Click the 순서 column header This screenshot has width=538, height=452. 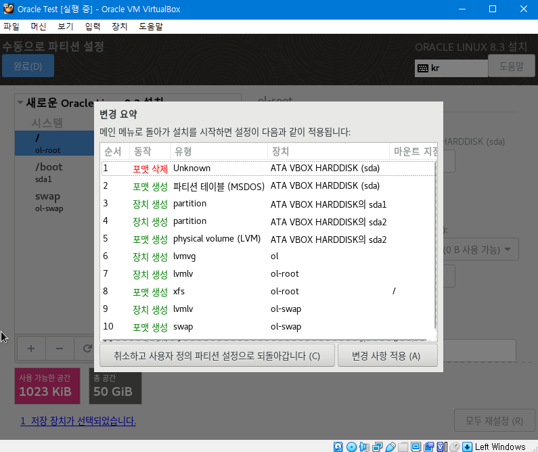point(115,152)
